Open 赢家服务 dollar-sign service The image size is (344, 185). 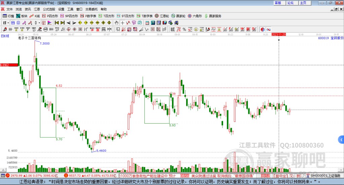tap(213, 16)
